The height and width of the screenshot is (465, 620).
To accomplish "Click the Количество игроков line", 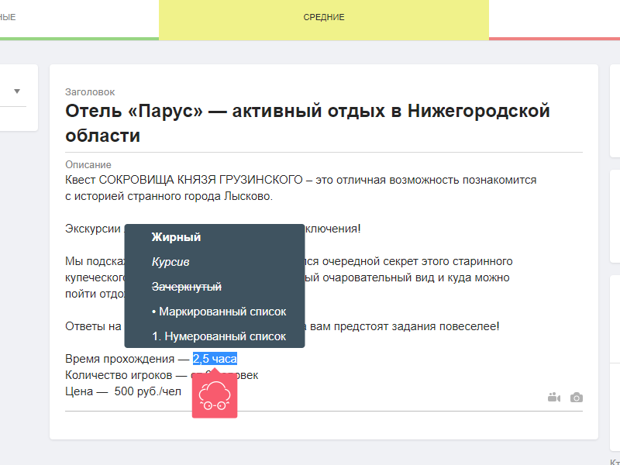I will click(162, 375).
